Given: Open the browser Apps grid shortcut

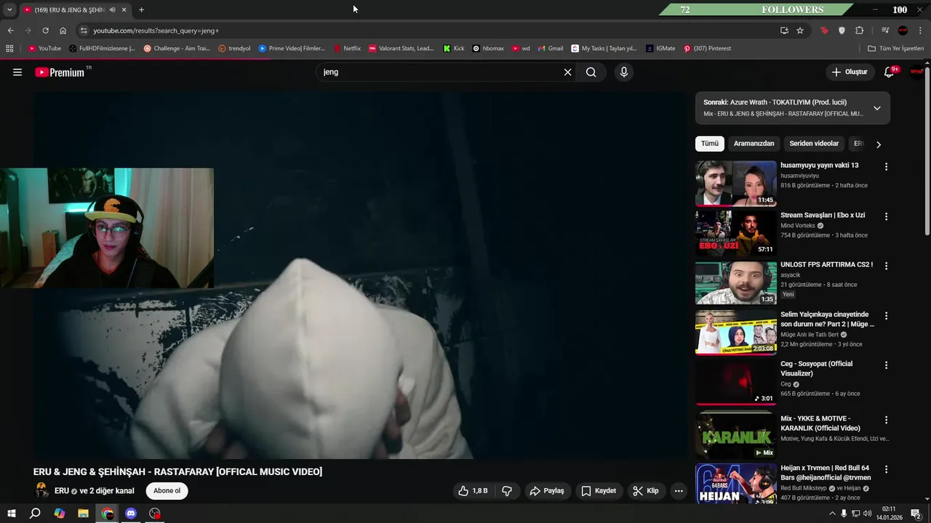Looking at the screenshot, I should coord(9,49).
